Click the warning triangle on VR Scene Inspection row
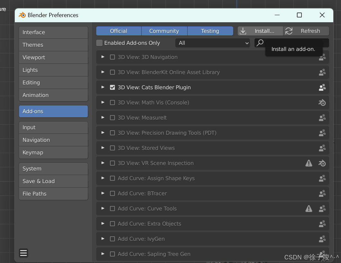Viewport: 341px width, 263px height. point(309,163)
